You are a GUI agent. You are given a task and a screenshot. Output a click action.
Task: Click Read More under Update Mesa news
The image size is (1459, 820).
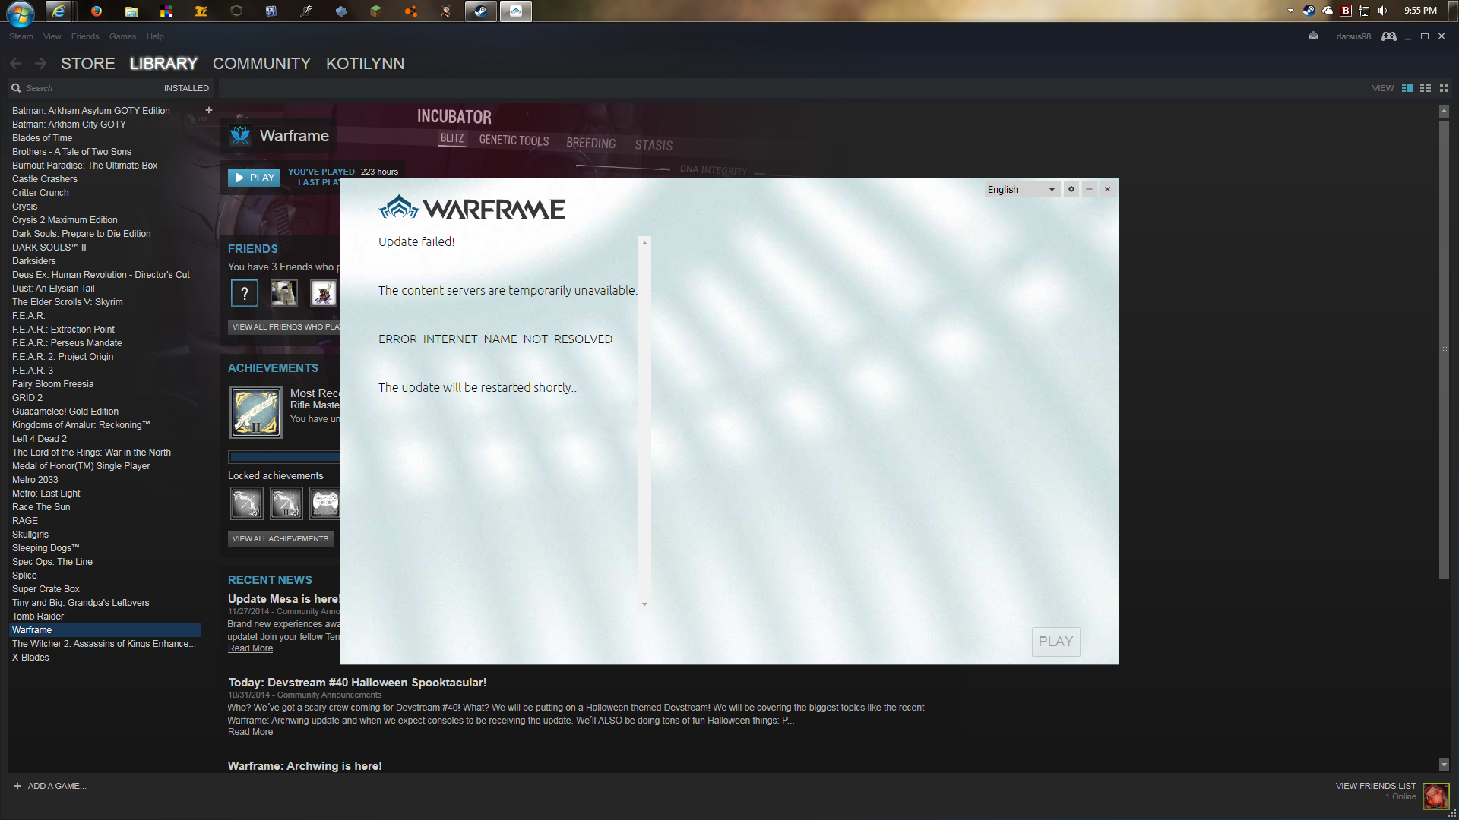click(250, 648)
